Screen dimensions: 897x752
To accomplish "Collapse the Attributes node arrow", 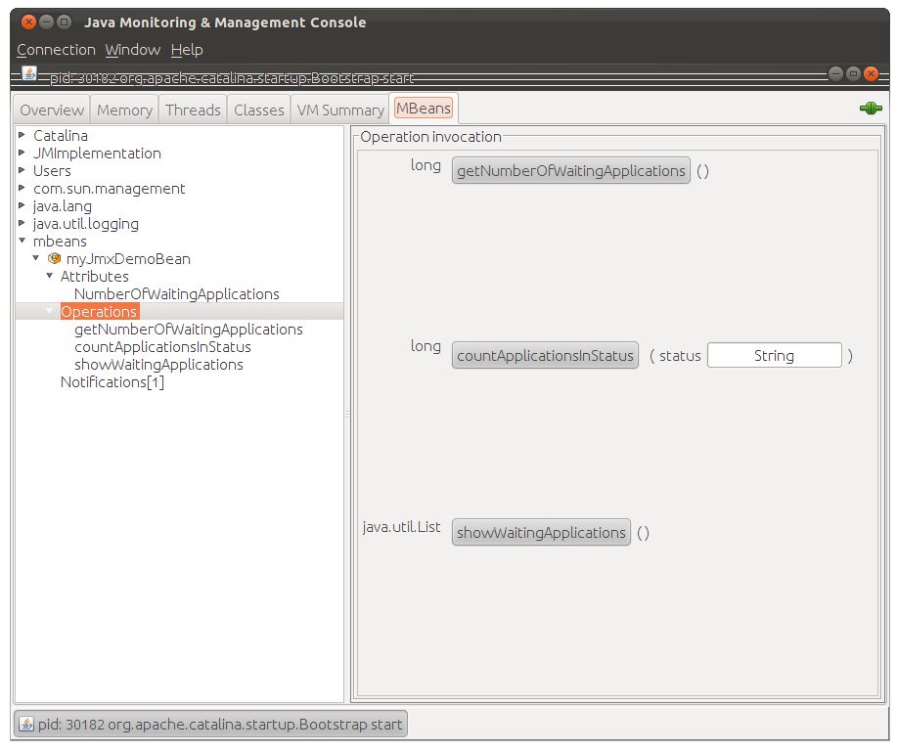I will pyautogui.click(x=49, y=276).
